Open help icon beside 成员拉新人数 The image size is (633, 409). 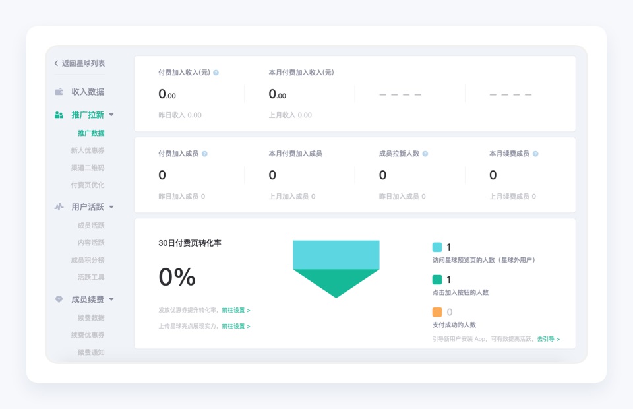pyautogui.click(x=425, y=154)
